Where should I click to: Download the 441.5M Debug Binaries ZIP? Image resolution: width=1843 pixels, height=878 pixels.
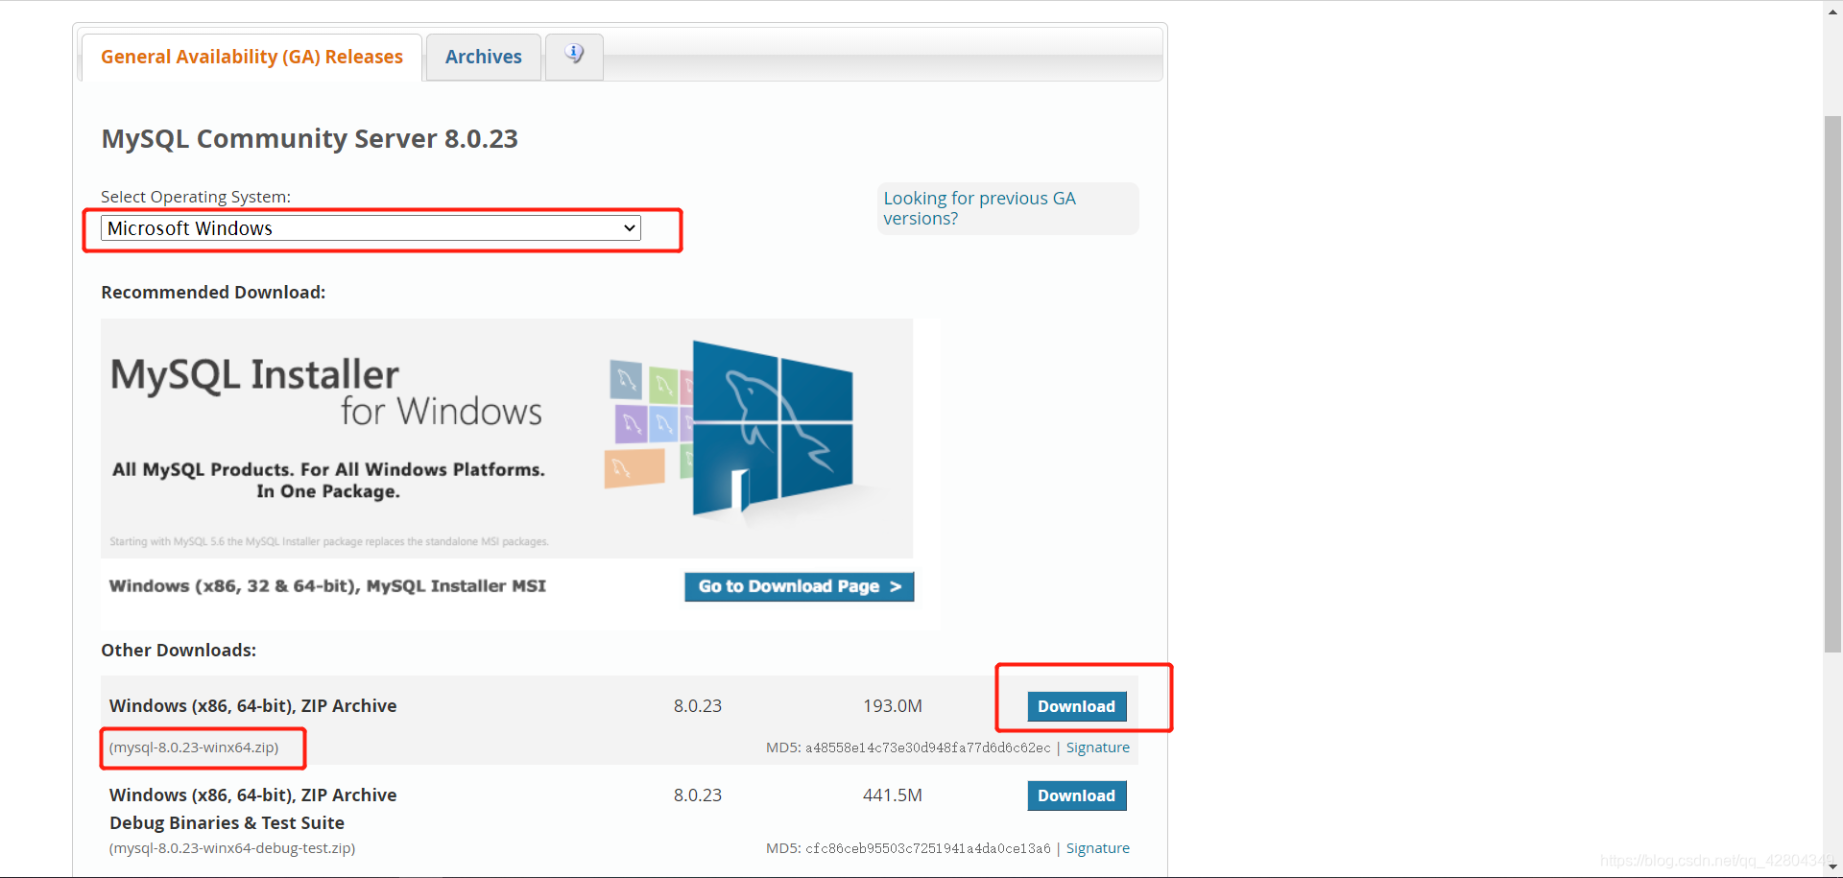pos(1076,795)
